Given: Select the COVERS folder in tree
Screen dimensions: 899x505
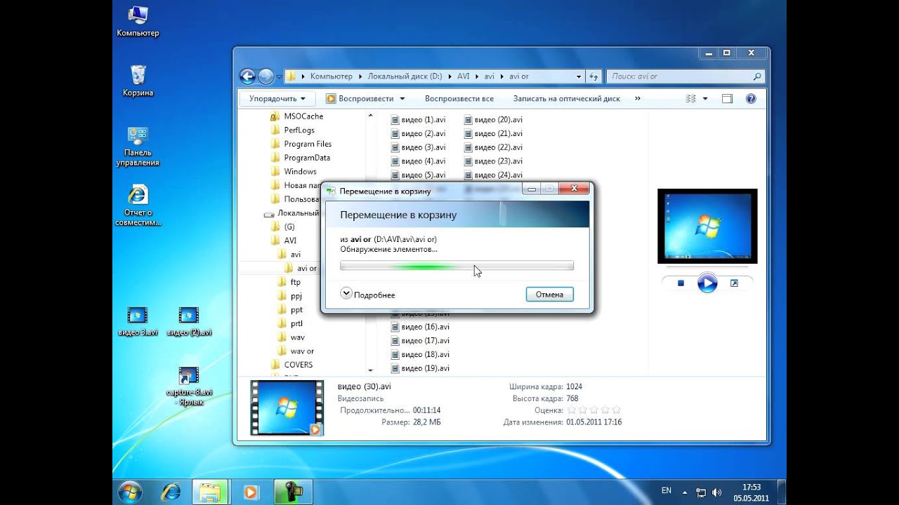Looking at the screenshot, I should click(x=298, y=365).
